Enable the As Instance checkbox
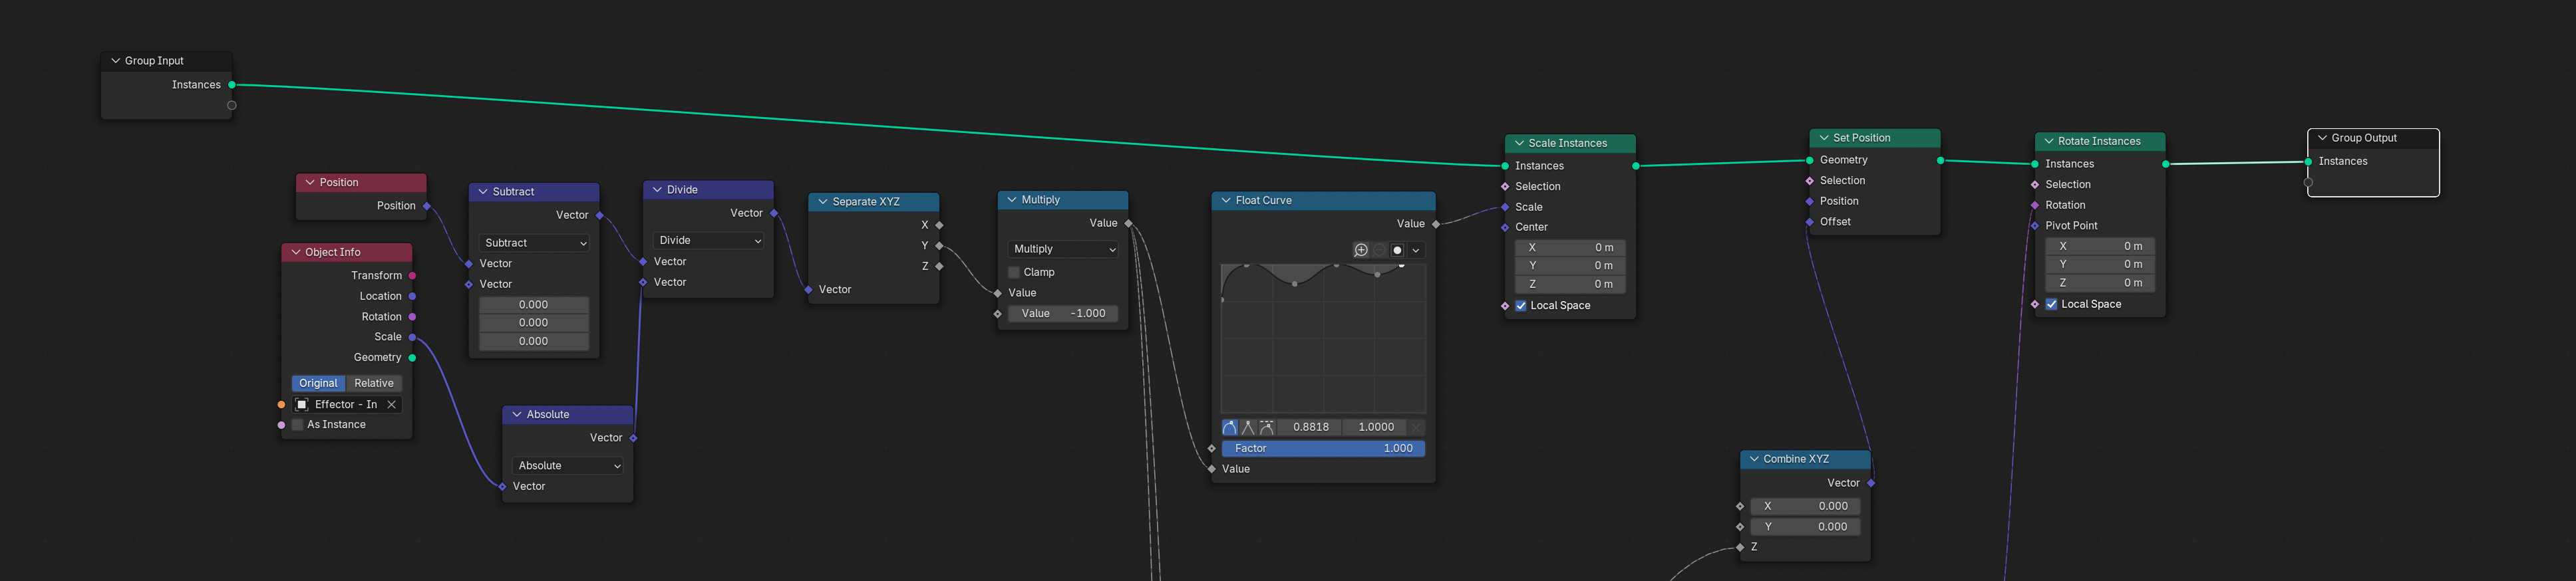2576x581 pixels. click(297, 426)
